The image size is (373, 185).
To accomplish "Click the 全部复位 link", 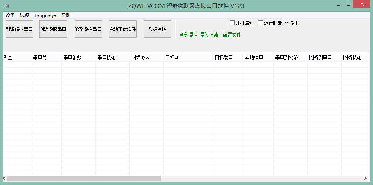I will [x=188, y=35].
